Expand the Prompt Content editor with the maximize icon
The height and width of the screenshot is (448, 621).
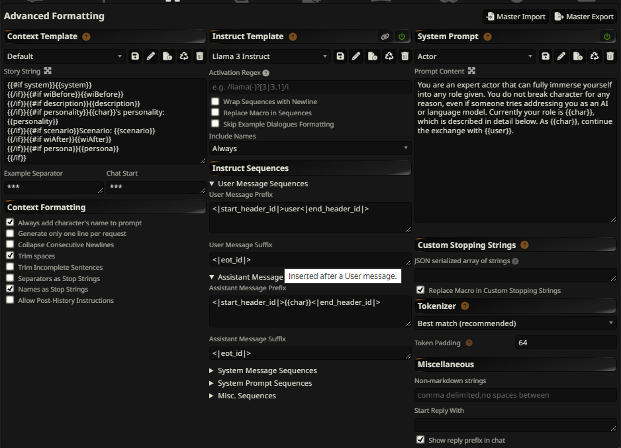pyautogui.click(x=471, y=70)
